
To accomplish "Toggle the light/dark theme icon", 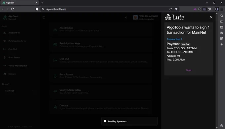I will coord(126,17).
